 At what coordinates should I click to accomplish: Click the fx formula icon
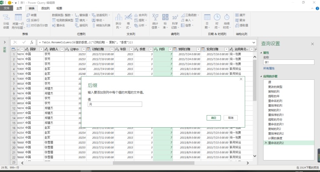(x=32, y=43)
